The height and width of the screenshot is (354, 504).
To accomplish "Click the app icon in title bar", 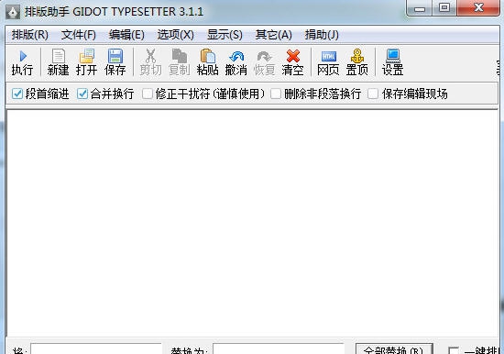I will (13, 12).
